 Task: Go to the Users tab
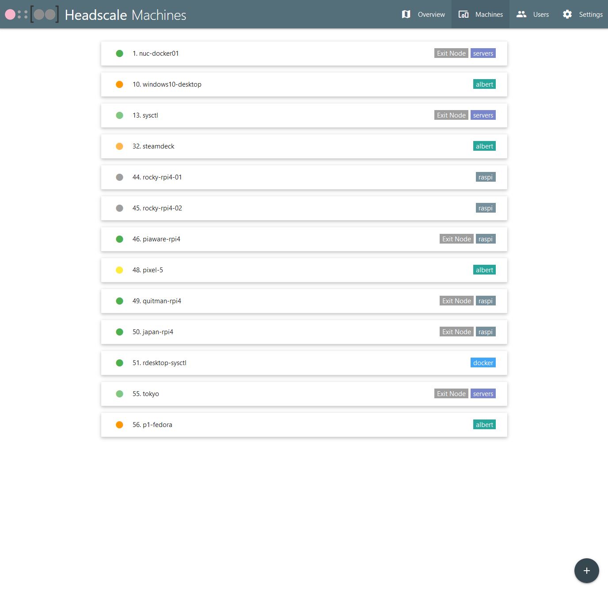(532, 14)
